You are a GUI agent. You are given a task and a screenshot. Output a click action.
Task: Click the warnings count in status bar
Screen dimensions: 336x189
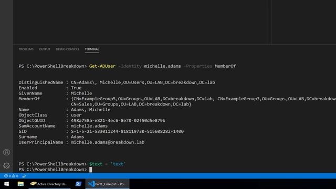pyautogui.click(x=15, y=176)
